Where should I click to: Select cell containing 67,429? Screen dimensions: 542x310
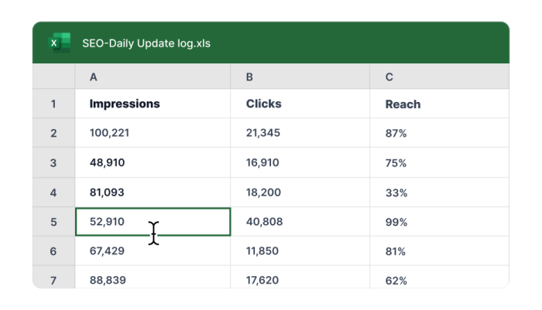(153, 251)
